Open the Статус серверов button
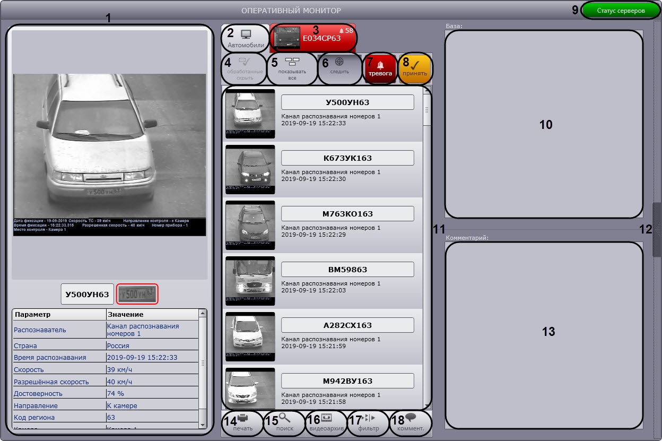 coord(621,11)
